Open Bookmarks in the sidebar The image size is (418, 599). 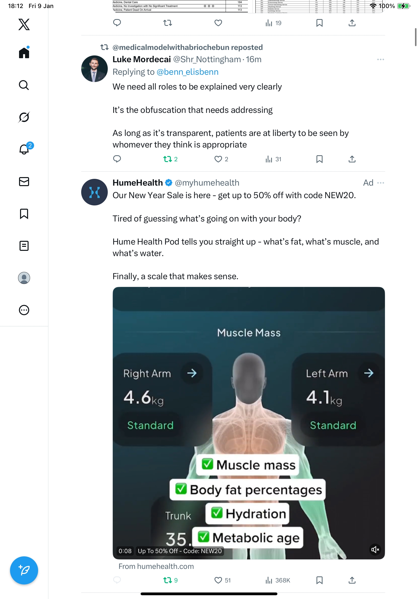coord(24,214)
